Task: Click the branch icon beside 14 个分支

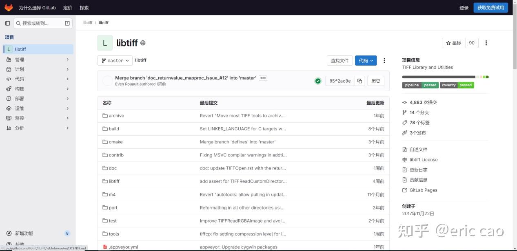Action: [x=404, y=112]
